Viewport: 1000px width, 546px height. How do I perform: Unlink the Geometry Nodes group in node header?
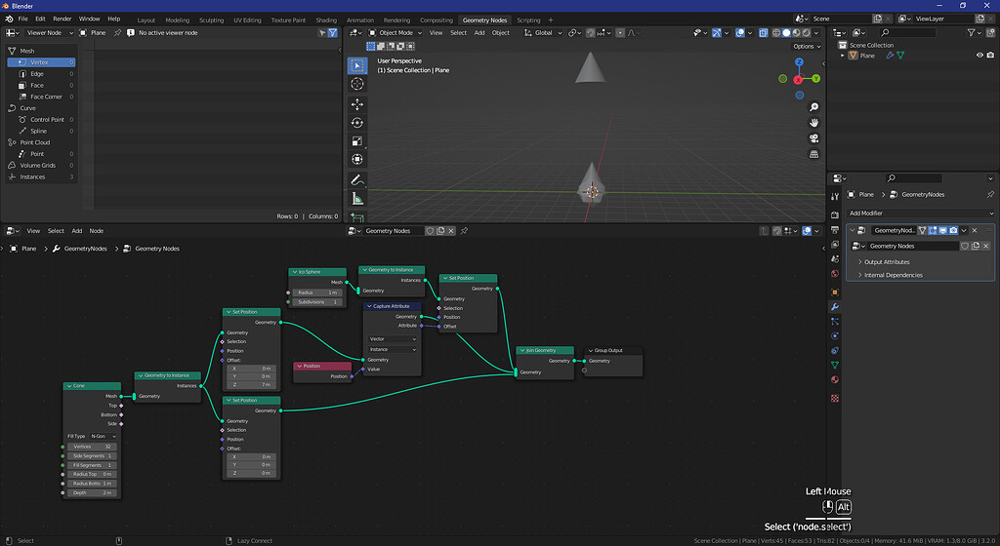click(451, 231)
